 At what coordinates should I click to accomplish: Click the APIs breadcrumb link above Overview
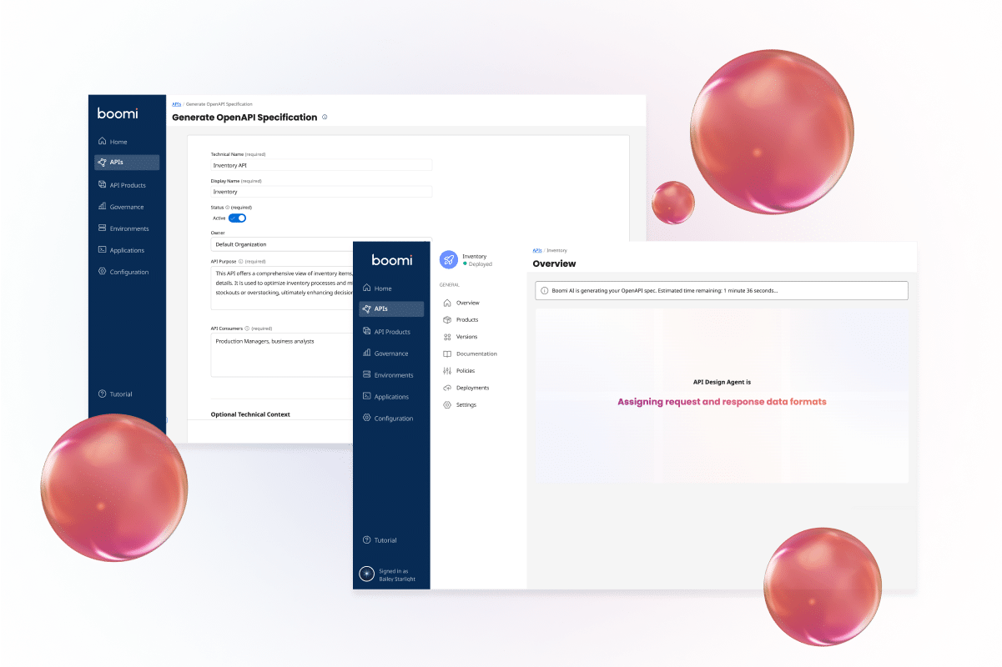pyautogui.click(x=537, y=250)
